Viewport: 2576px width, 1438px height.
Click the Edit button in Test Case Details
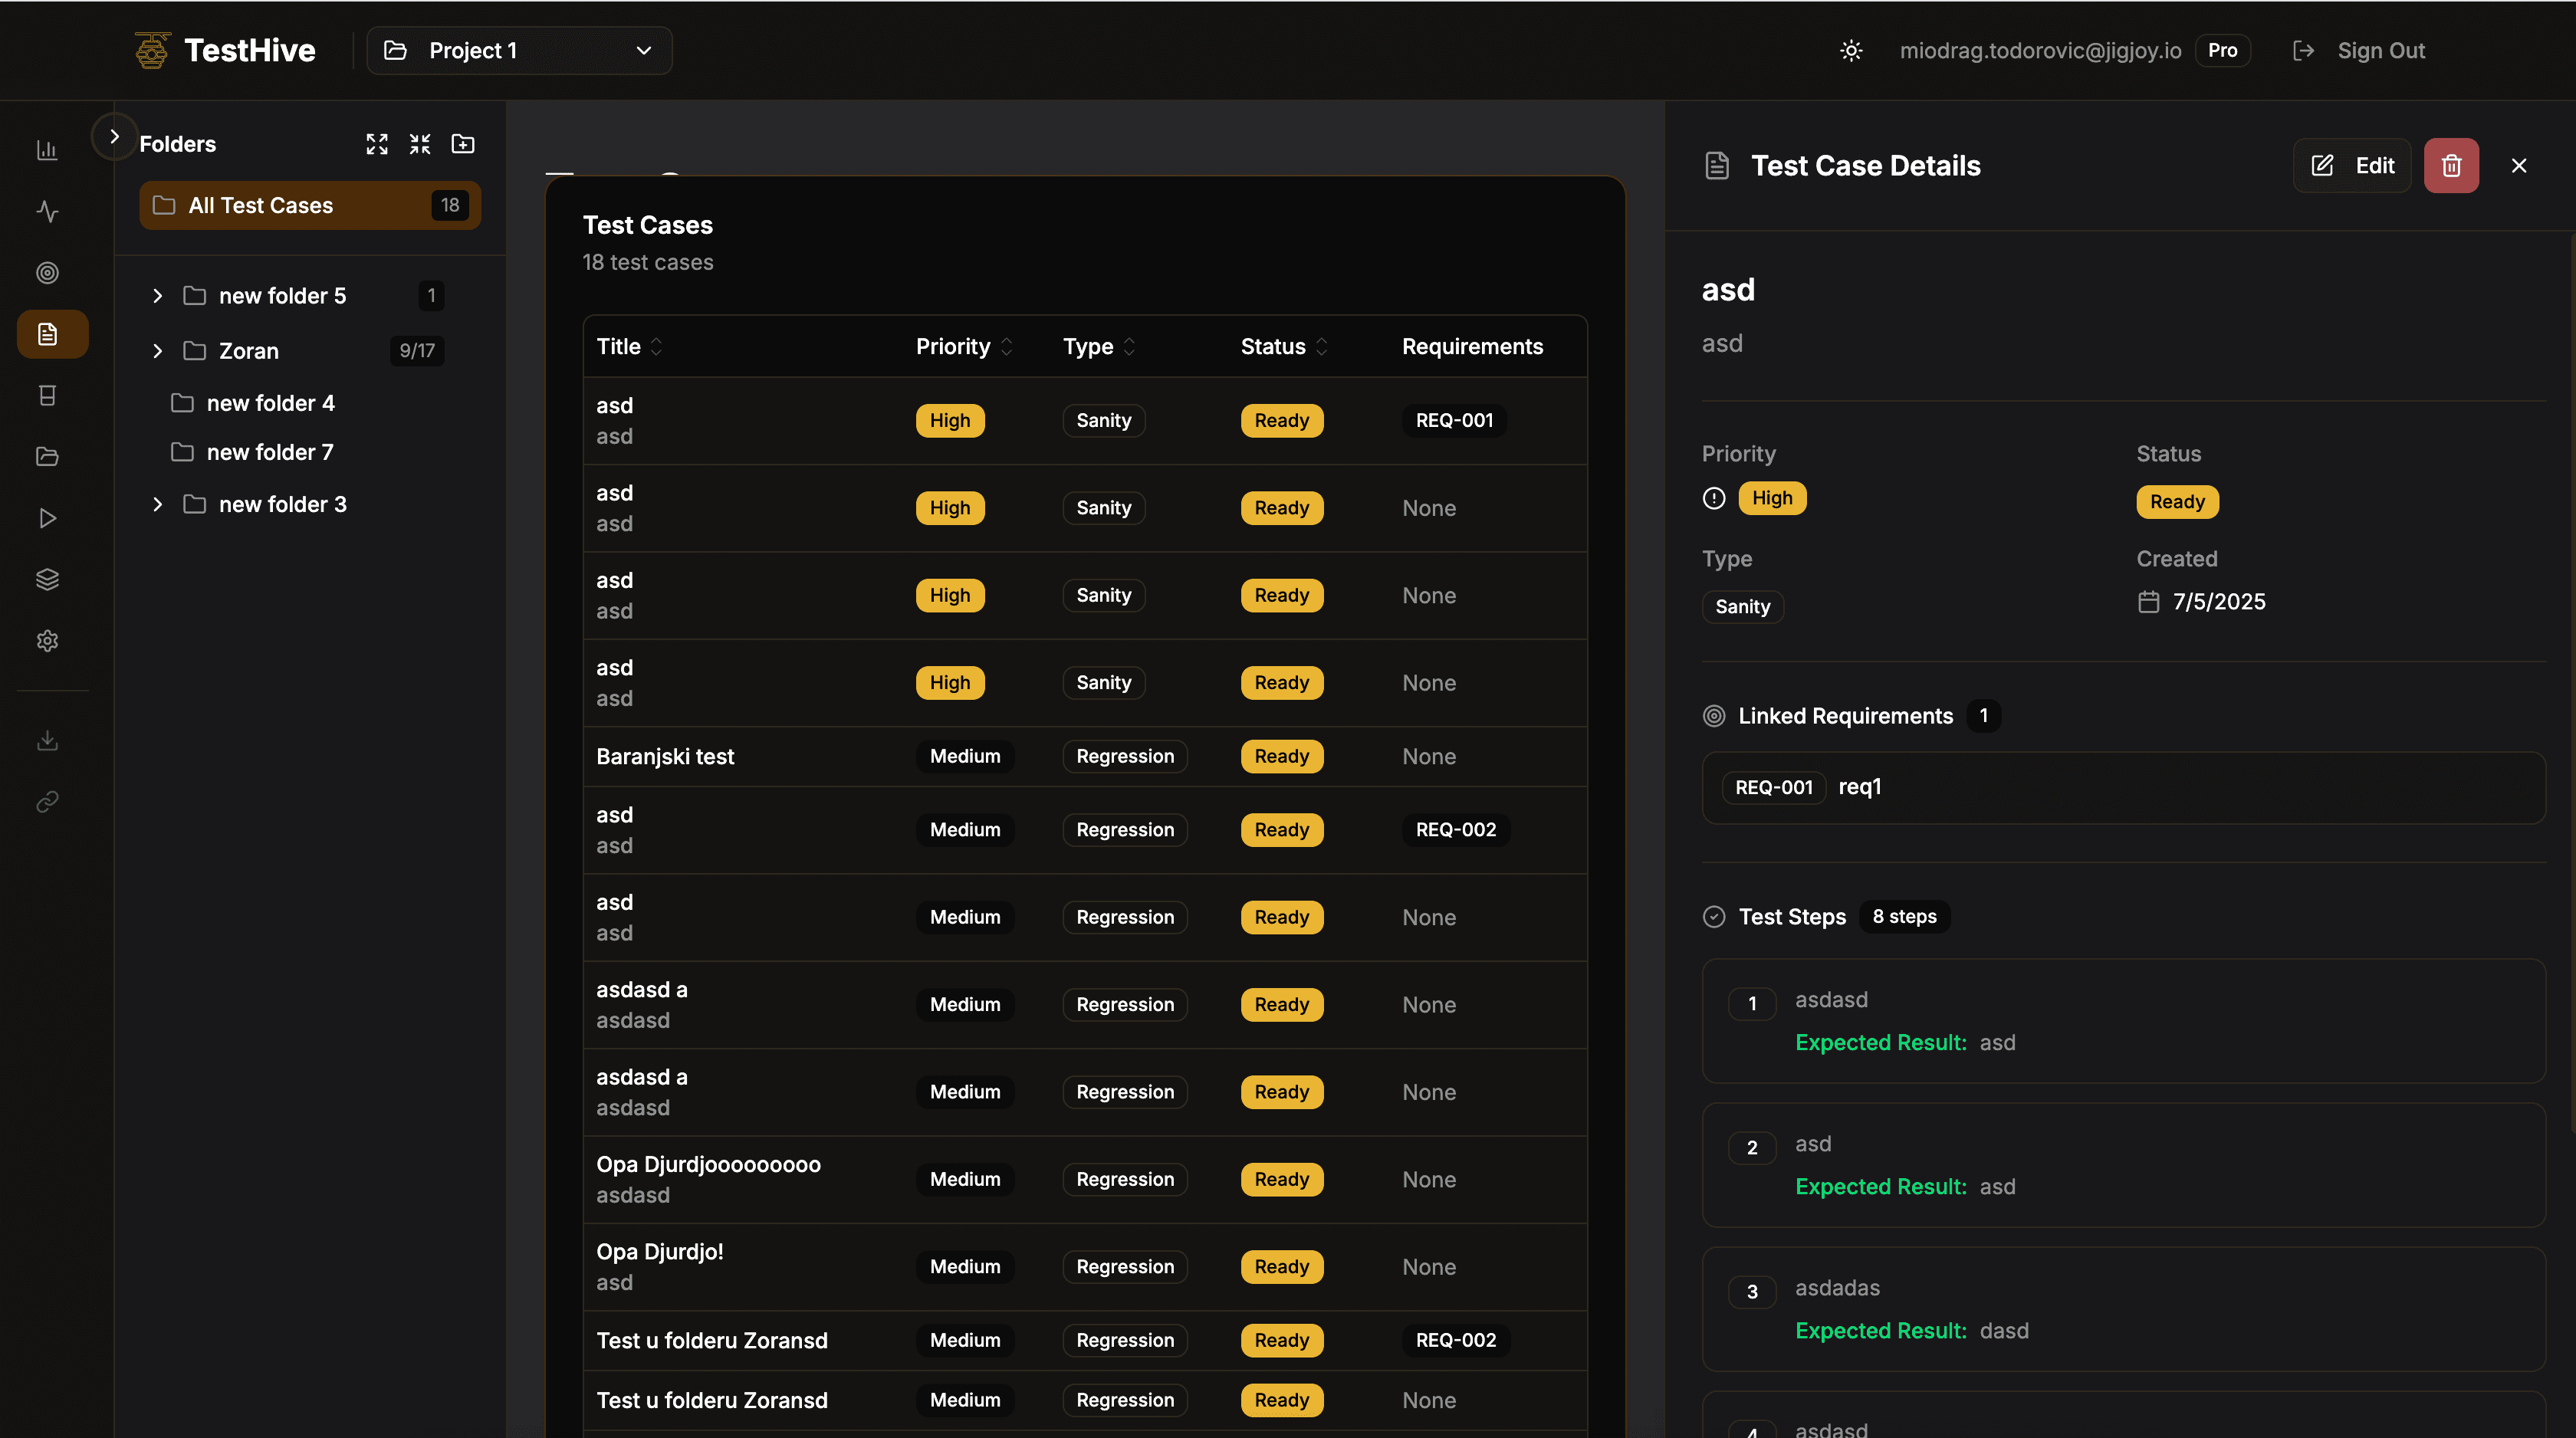coord(2352,165)
